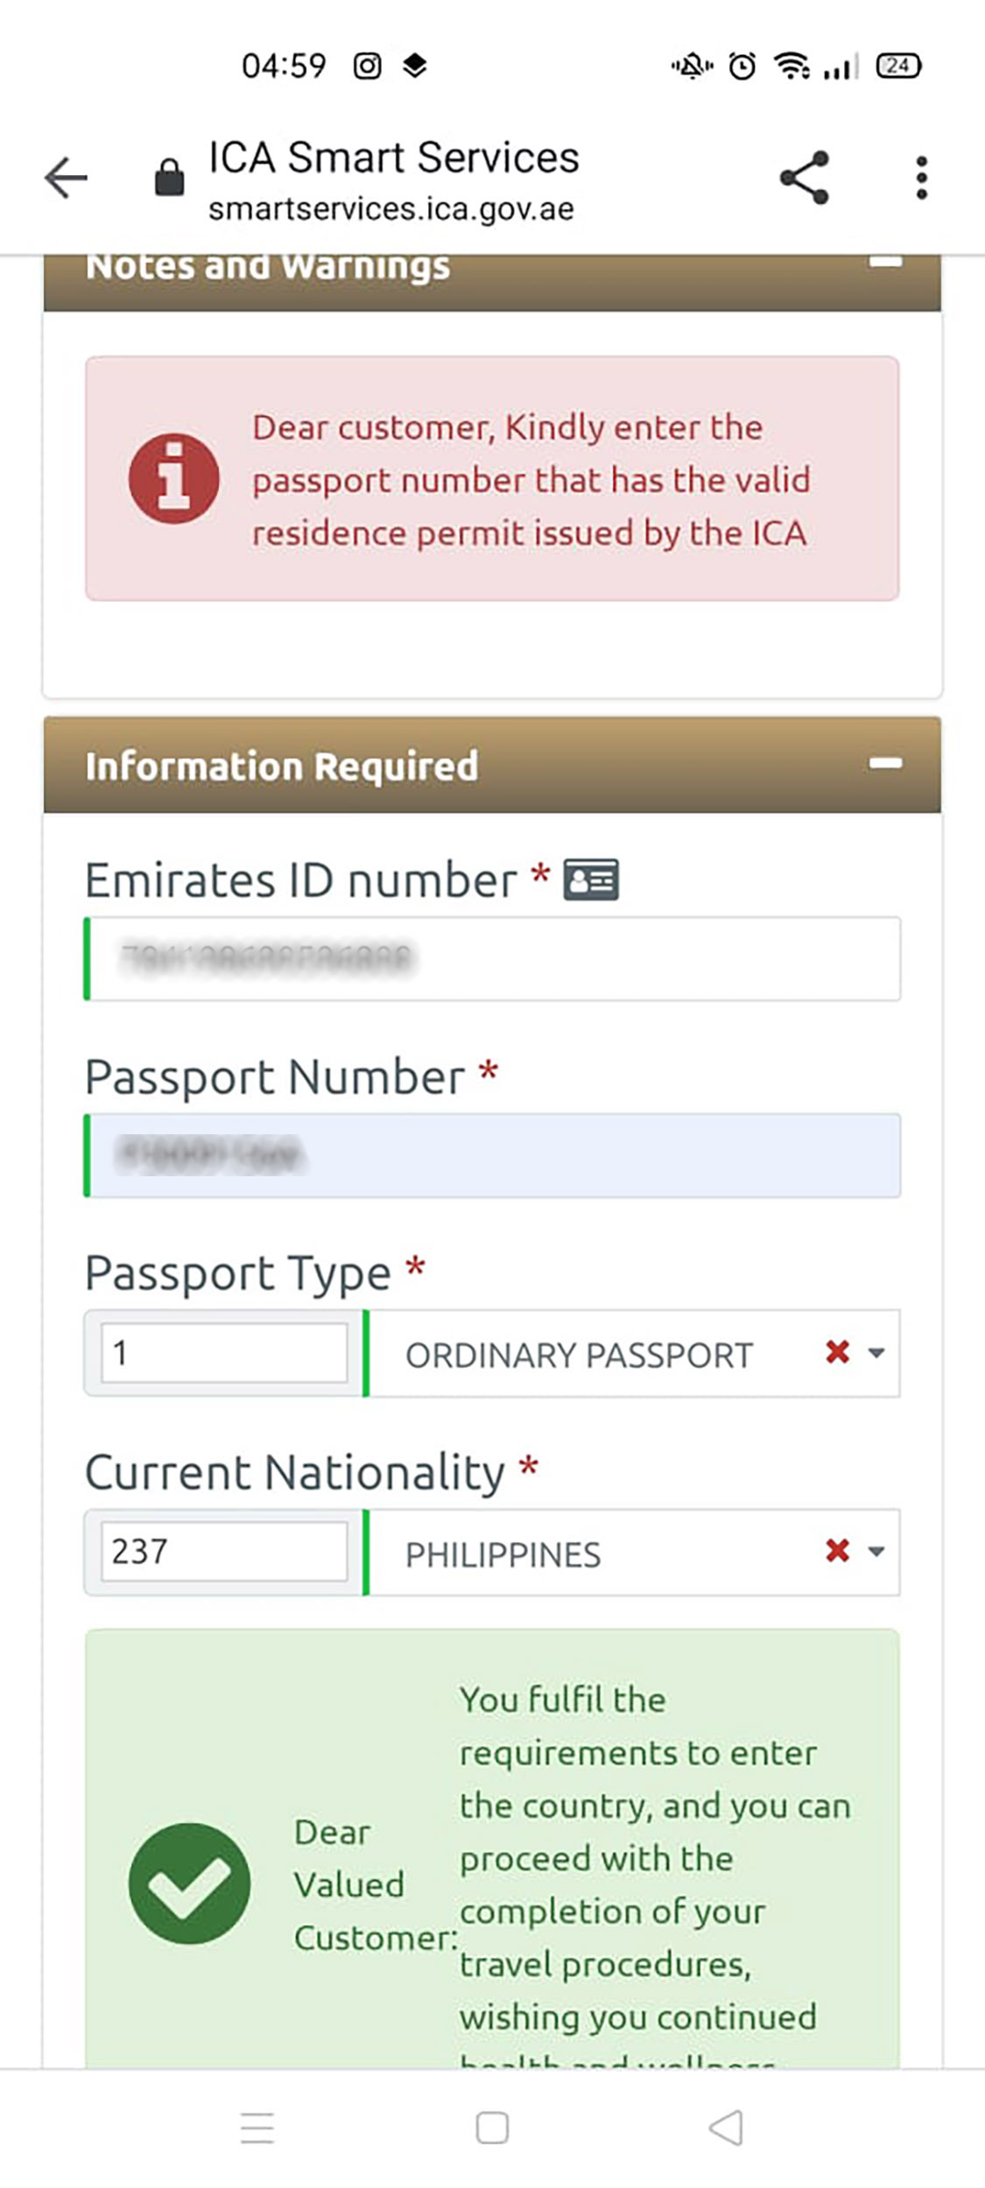Open the share menu for this page
Screen dimensions: 985x2188
806,177
